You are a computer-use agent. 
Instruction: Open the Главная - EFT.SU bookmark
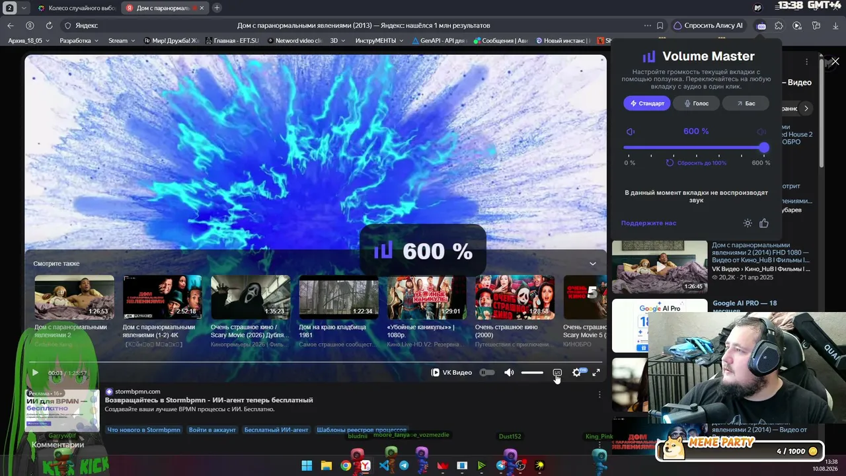point(232,40)
